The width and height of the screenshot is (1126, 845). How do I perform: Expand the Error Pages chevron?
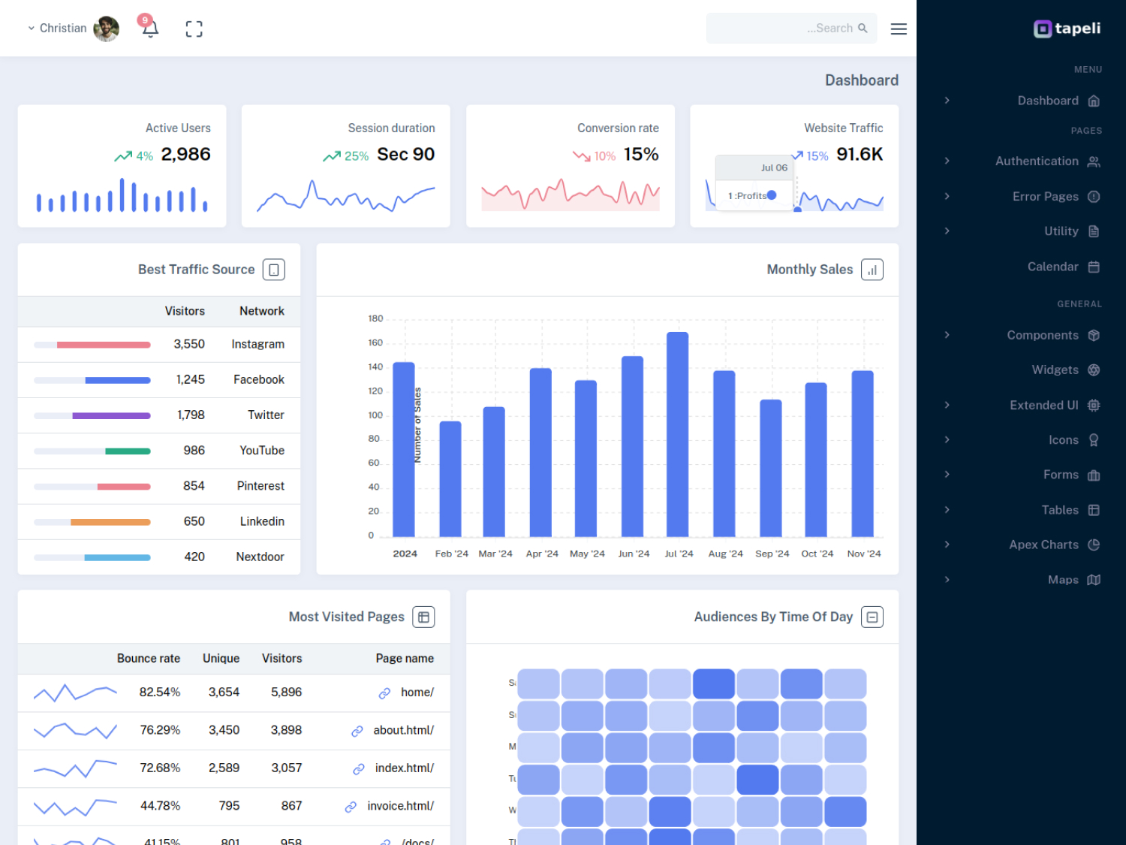click(x=947, y=196)
